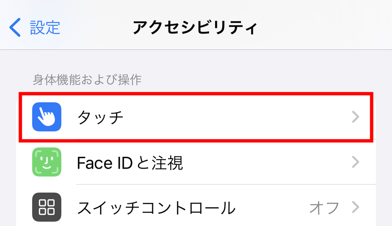Open the Face IDと注視 chevron arrow

355,163
